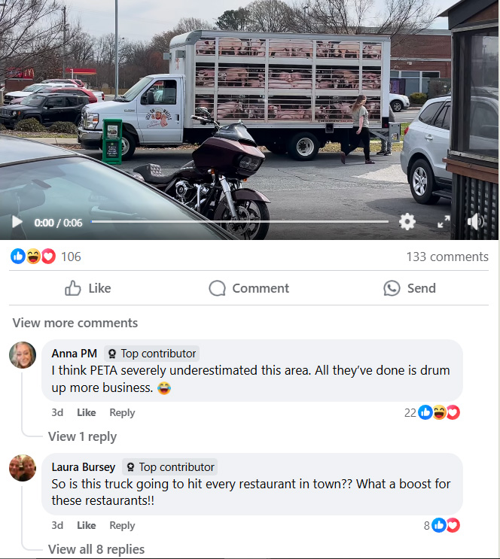Viewport: 500px width, 559px height.
Task: Click the Comment speech bubble button
Action: [248, 288]
